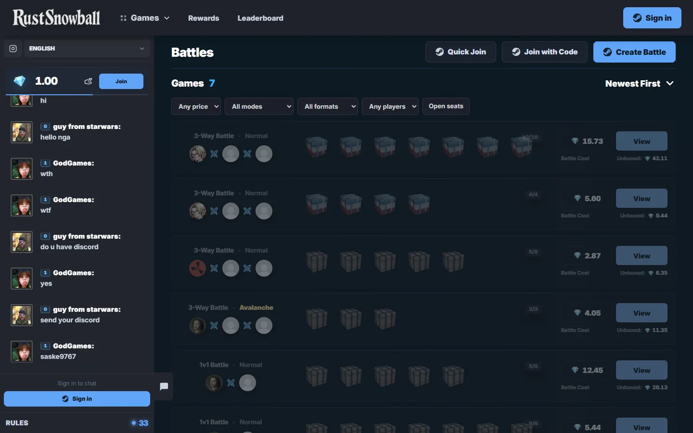The width and height of the screenshot is (693, 433).
Task: Click the Create Battle button
Action: pos(634,52)
